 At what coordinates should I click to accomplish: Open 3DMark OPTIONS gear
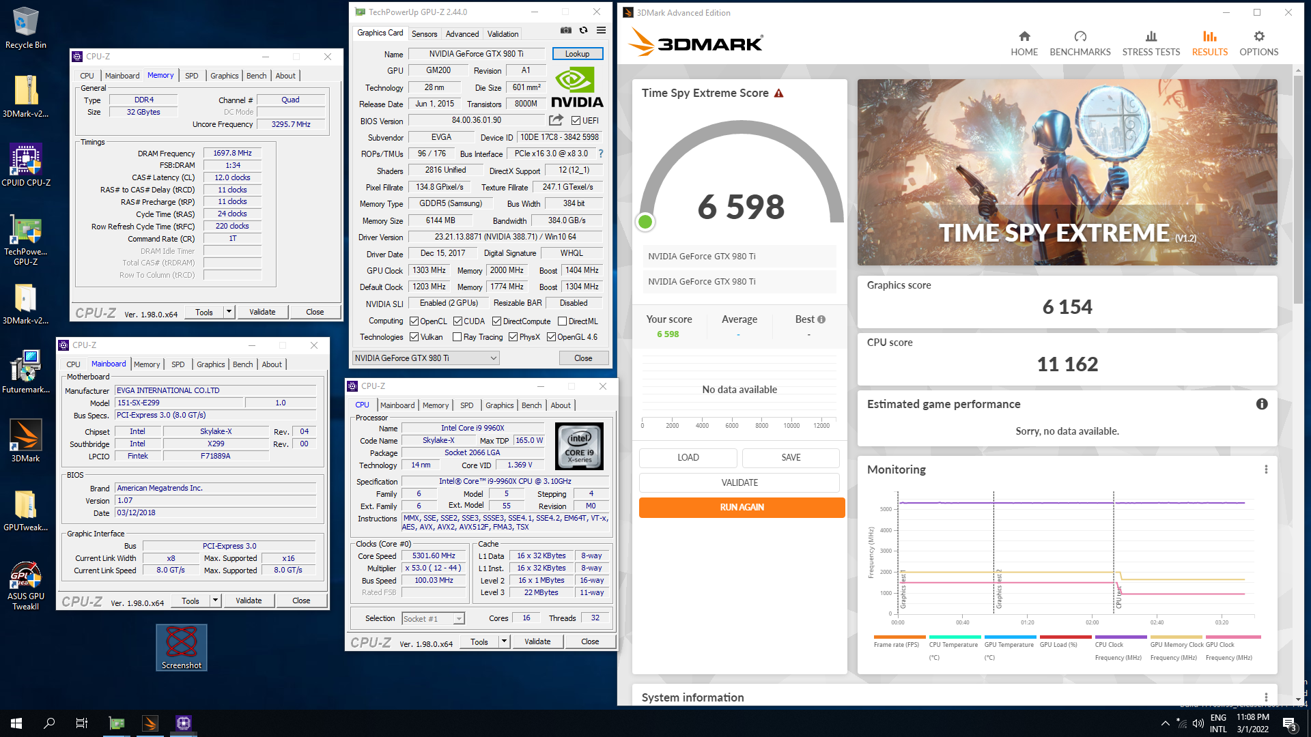[1259, 44]
